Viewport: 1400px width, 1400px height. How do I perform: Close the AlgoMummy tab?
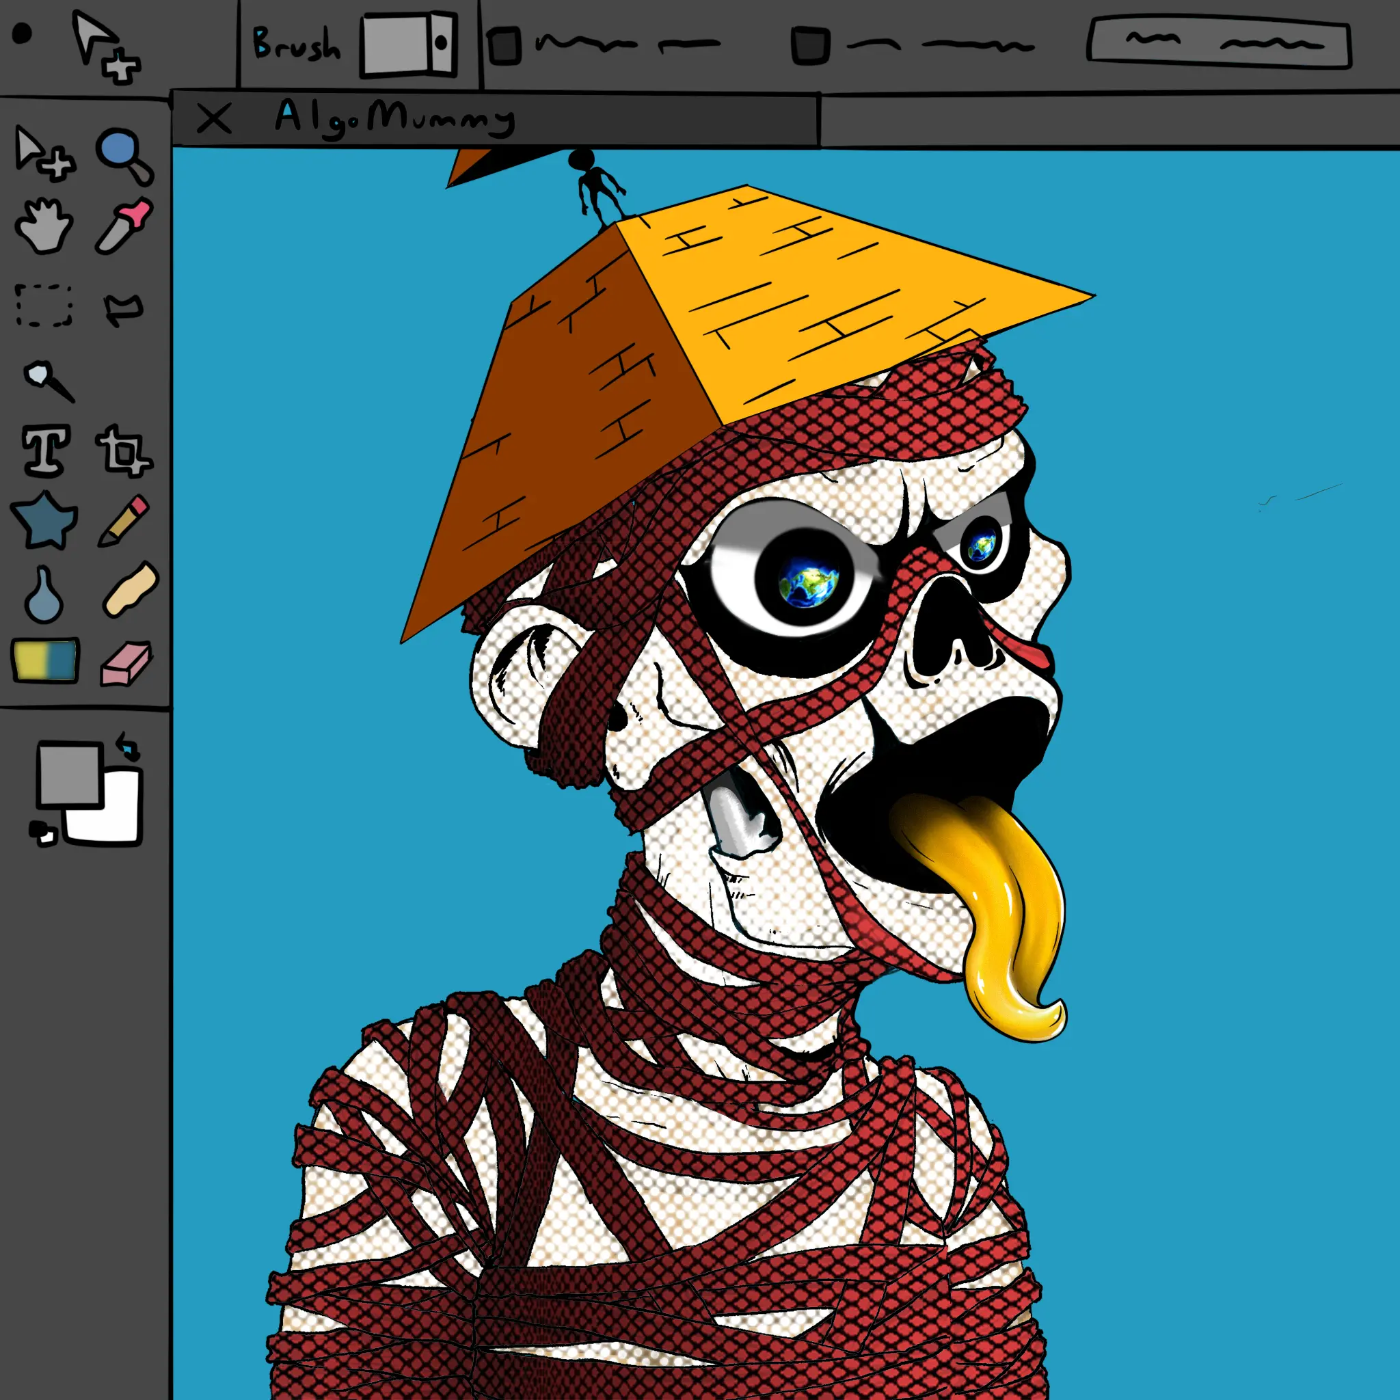pos(214,118)
